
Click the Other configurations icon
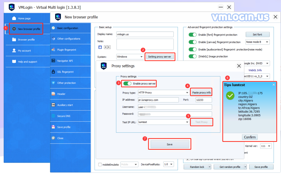[x=53, y=39]
